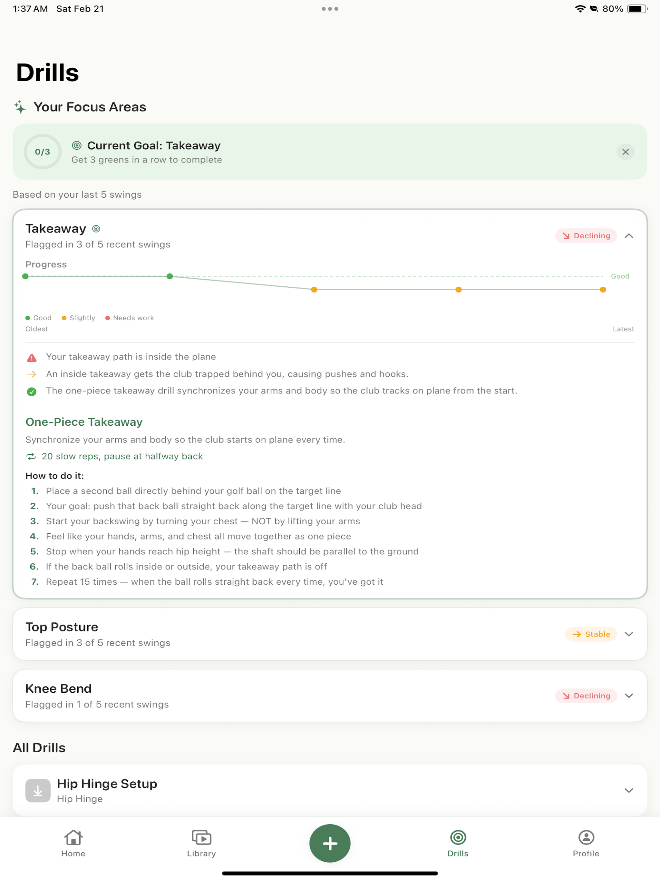Click the Stable badge on Top Posture
Image resolution: width=660 pixels, height=881 pixels.
coord(591,634)
